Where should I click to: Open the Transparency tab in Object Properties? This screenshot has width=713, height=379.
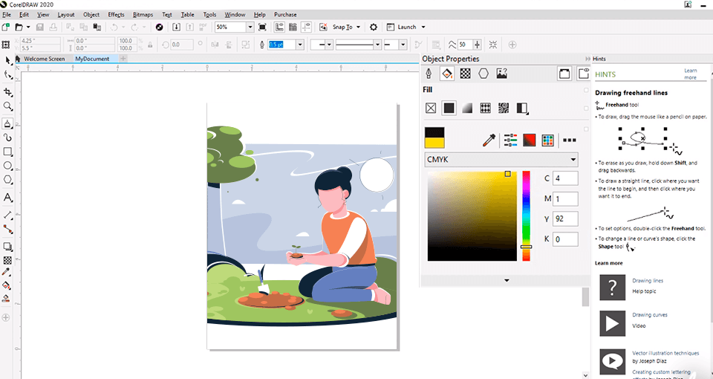tap(466, 74)
